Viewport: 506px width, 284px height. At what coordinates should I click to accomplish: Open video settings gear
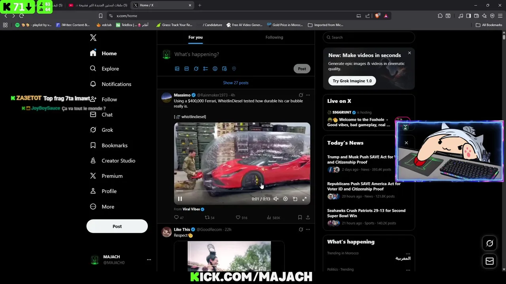(285, 199)
